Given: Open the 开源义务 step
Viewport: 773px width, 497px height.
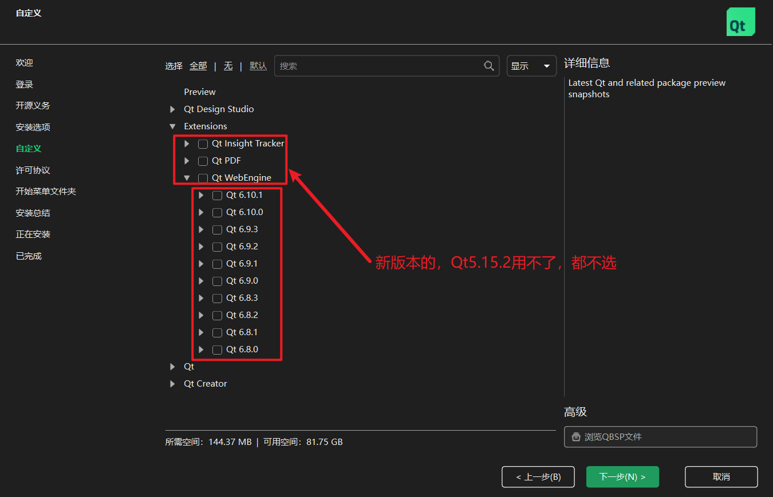Looking at the screenshot, I should [33, 106].
